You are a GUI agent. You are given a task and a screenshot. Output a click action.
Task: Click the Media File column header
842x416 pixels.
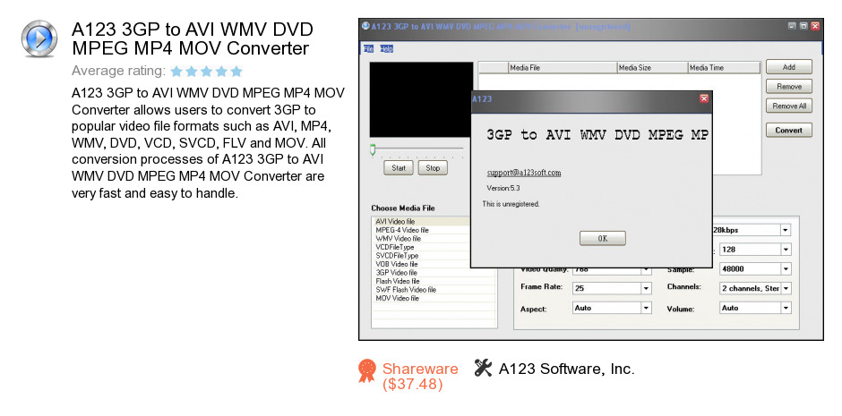563,68
